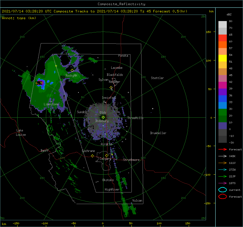Click the dBZ heading above the color scale
The width and height of the screenshot is (243, 227).
pos(229,14)
